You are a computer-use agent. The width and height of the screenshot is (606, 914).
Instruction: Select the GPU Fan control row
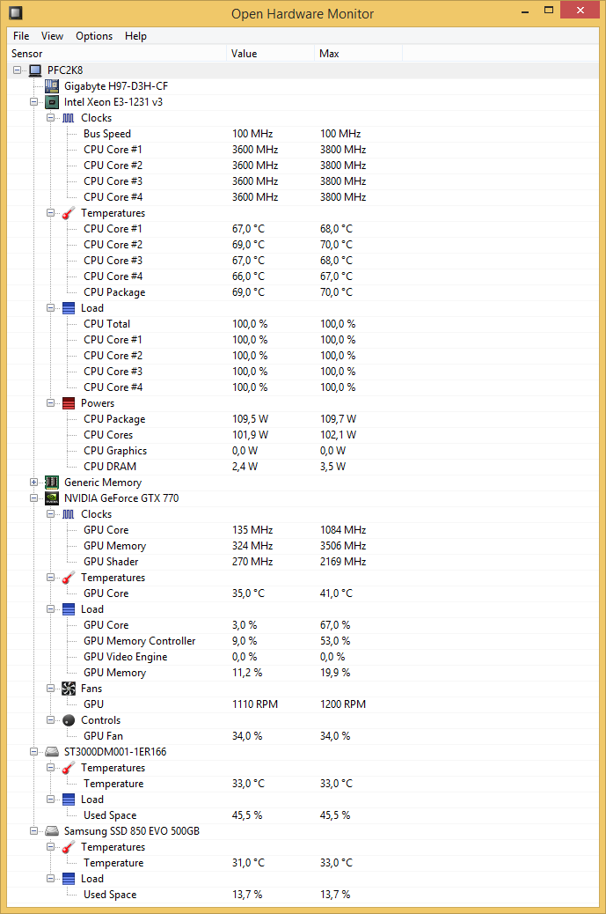(303, 736)
